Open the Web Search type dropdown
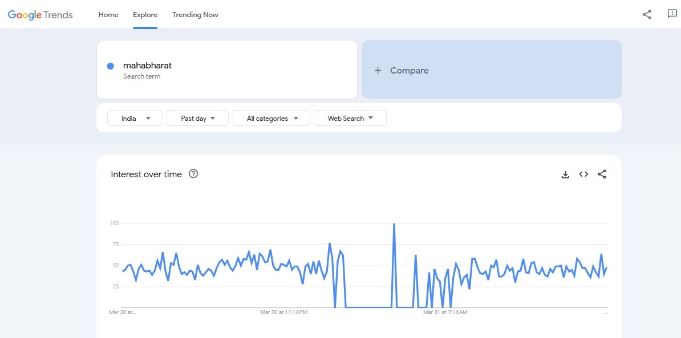Screen dimensions: 681x338 [350, 118]
